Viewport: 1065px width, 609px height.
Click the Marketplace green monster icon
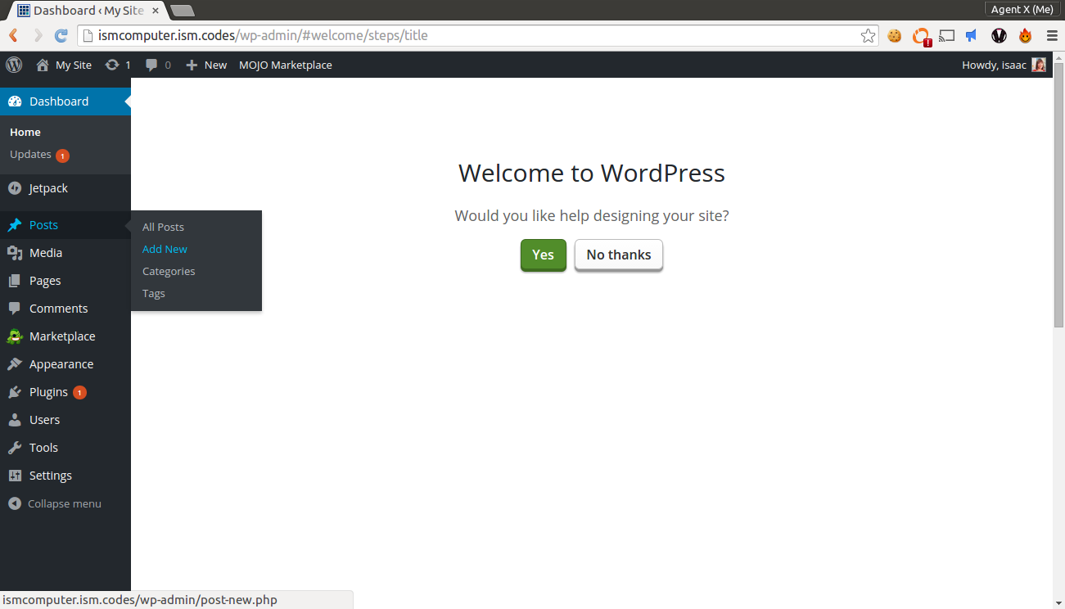point(15,336)
